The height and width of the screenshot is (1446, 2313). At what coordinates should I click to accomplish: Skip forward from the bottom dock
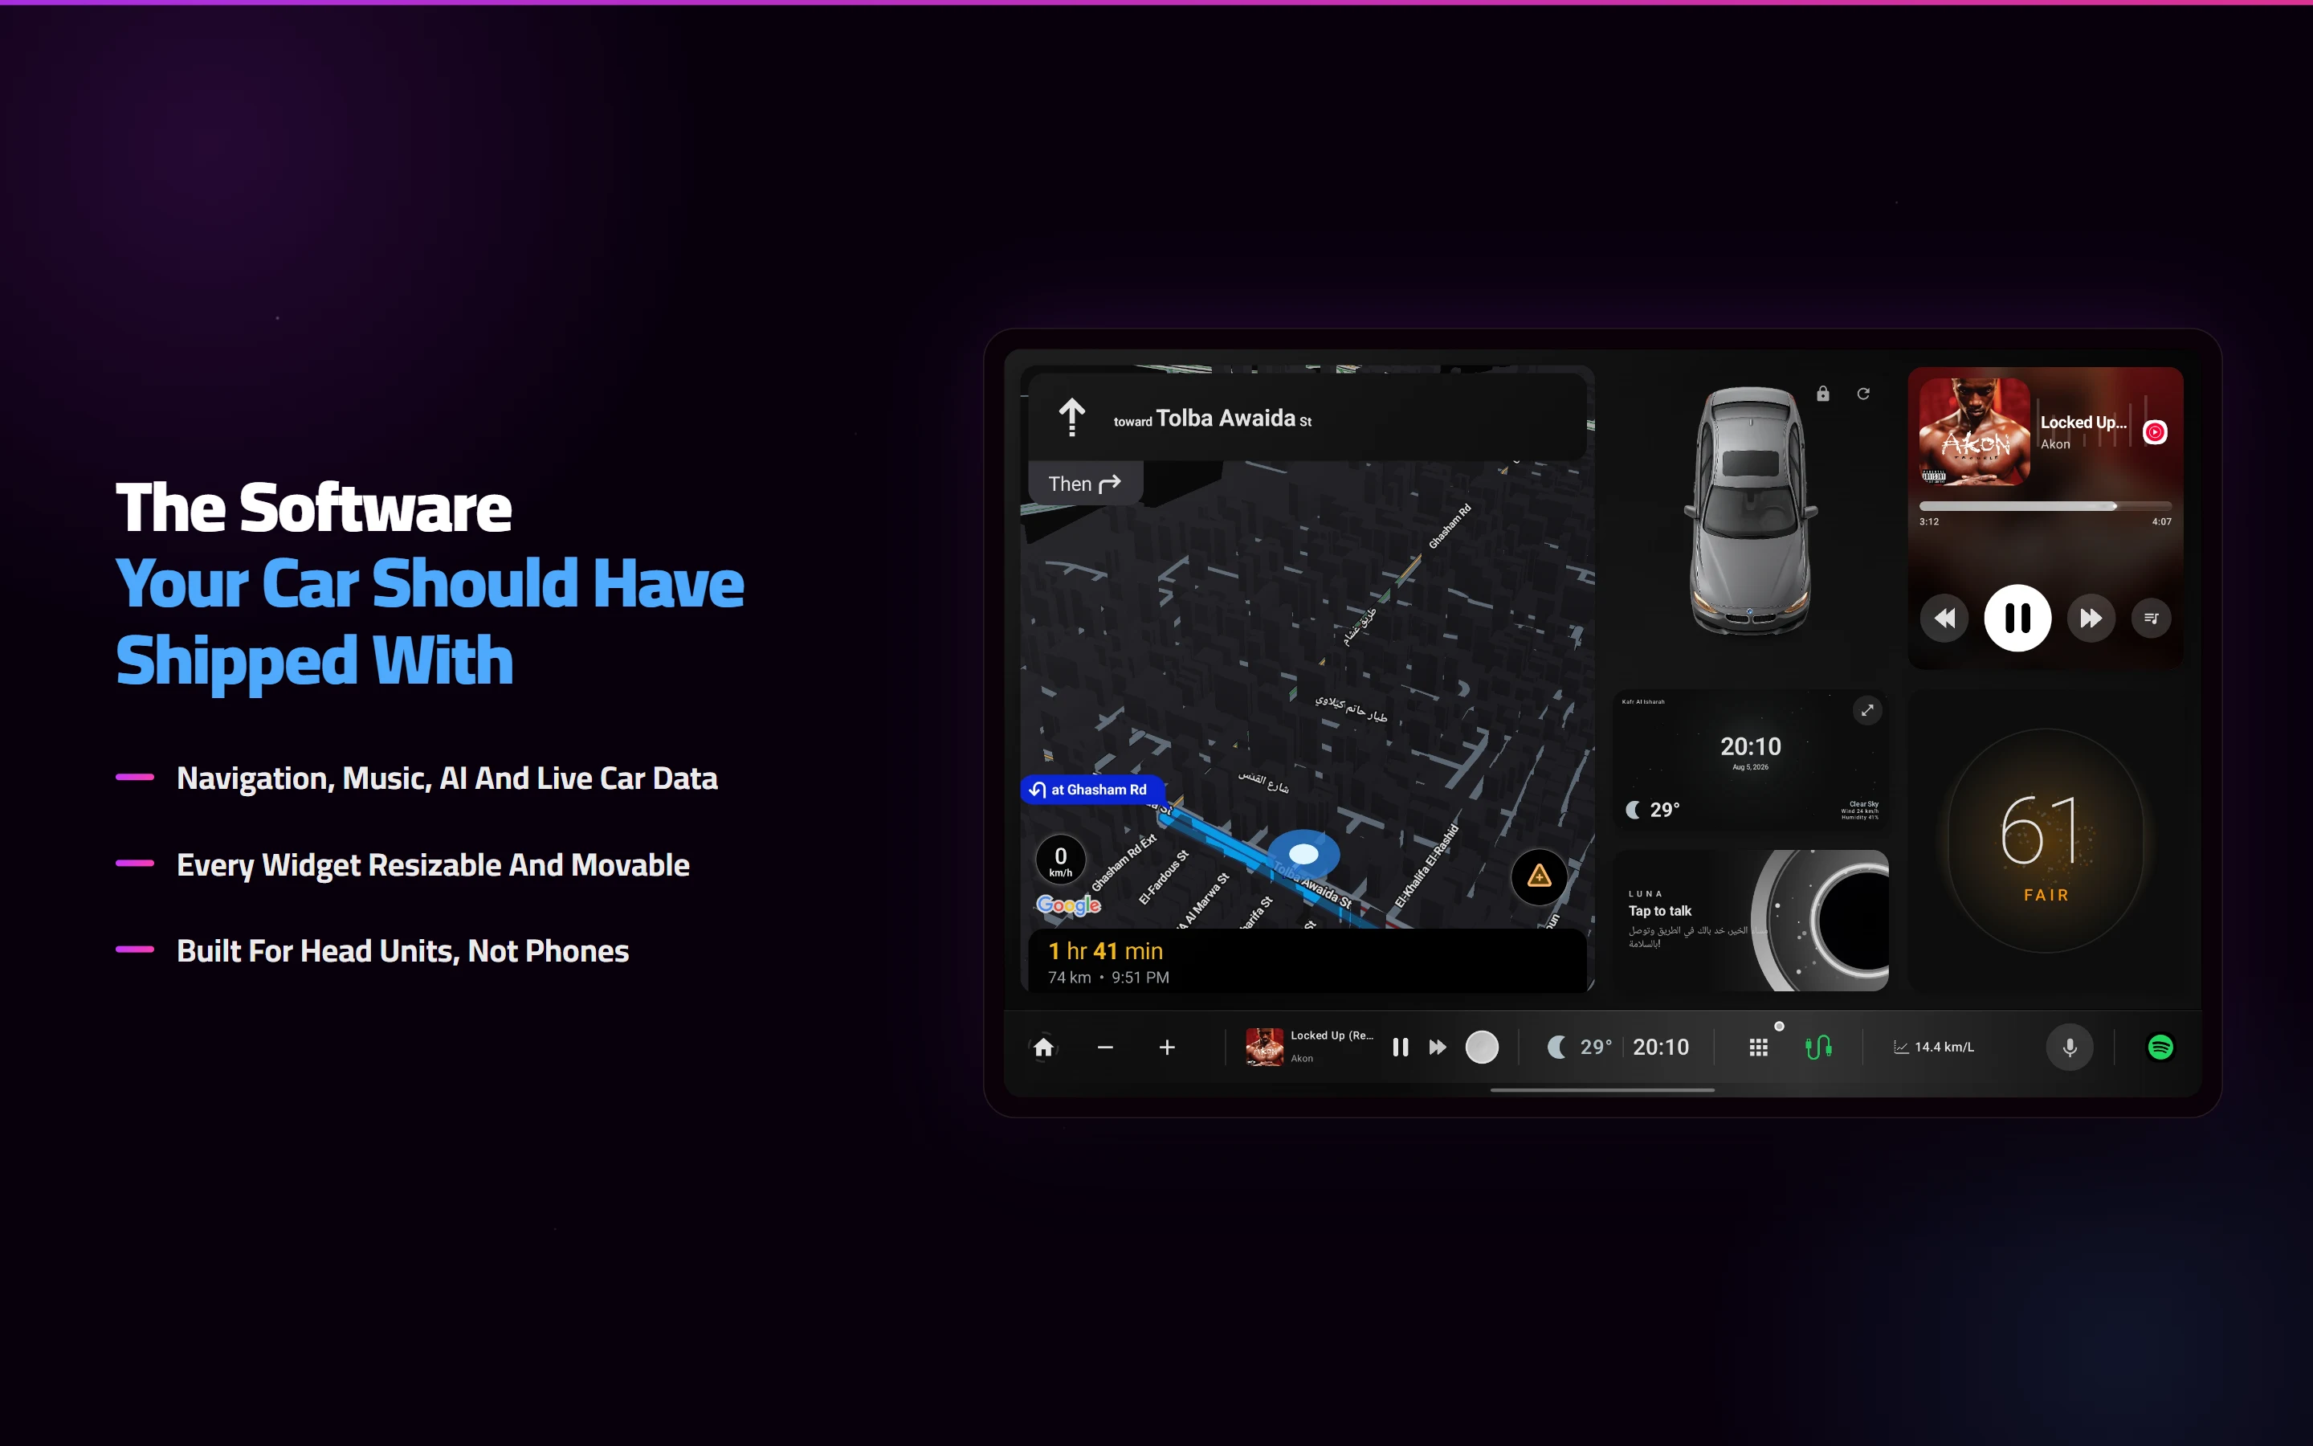[x=1438, y=1048]
